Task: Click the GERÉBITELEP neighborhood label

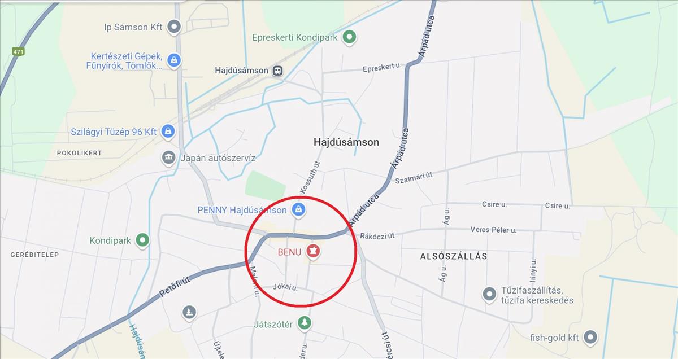Action: pos(34,255)
